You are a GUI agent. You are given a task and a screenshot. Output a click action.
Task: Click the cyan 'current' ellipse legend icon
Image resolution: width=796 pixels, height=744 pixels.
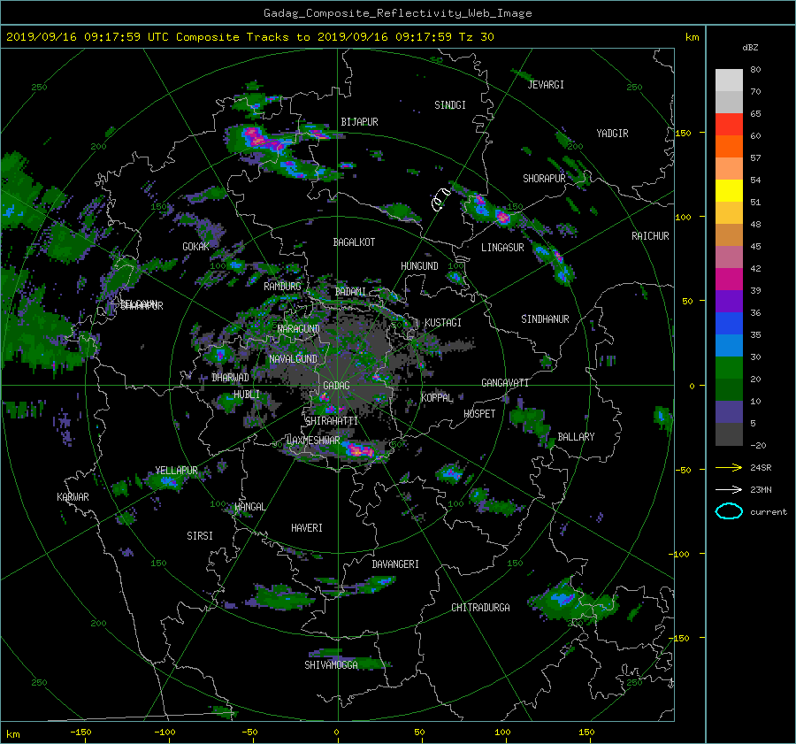click(729, 511)
